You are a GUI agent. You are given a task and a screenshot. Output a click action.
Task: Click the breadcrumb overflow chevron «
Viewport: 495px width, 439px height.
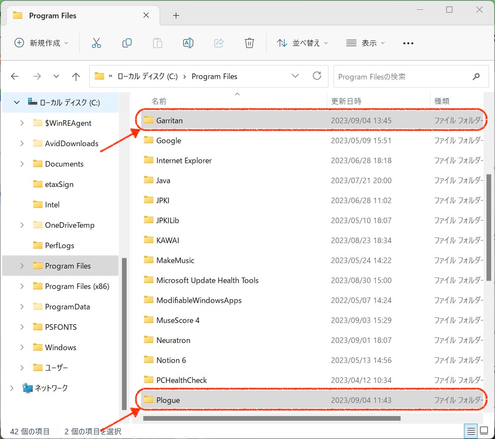[x=110, y=76]
